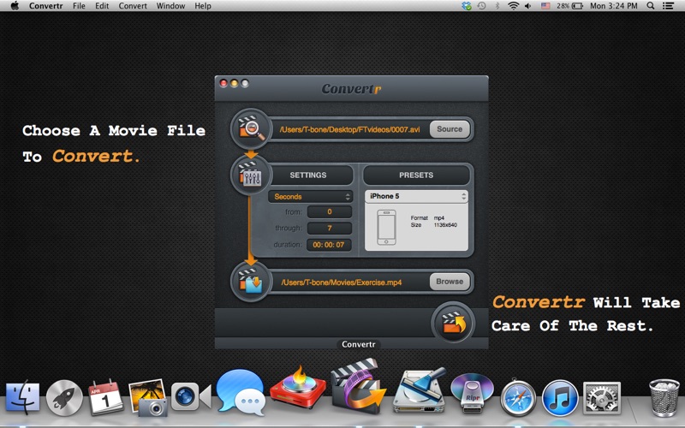Click the volume speaker icon in menu bar
The width and height of the screenshot is (685, 428).
528,6
